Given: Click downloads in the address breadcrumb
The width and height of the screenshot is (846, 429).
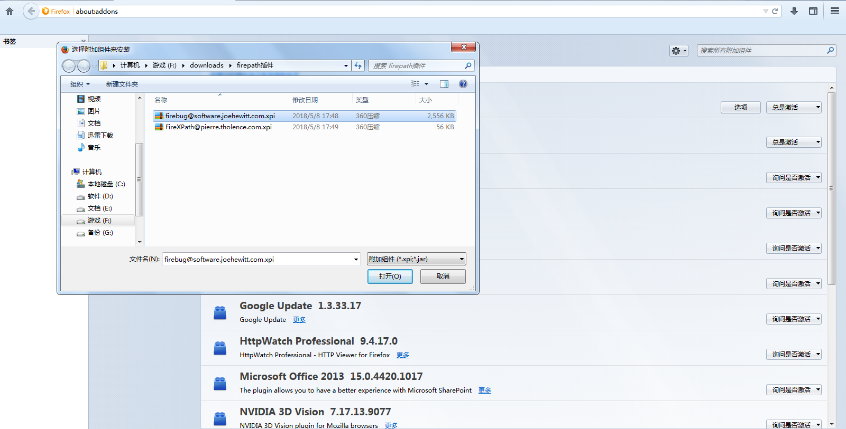Looking at the screenshot, I should (x=207, y=65).
